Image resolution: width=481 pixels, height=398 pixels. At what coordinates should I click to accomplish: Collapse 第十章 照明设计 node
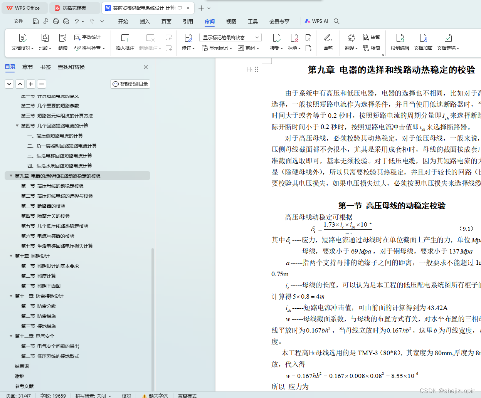pos(11,256)
